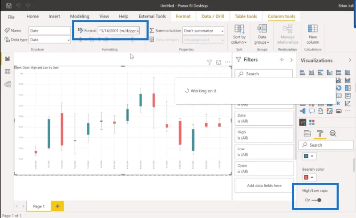Click the visual header filter funnel icon
The width and height of the screenshot is (356, 218).
pos(209,62)
